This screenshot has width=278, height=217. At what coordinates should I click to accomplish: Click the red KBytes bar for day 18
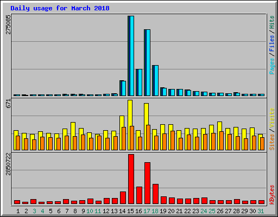click(155, 194)
